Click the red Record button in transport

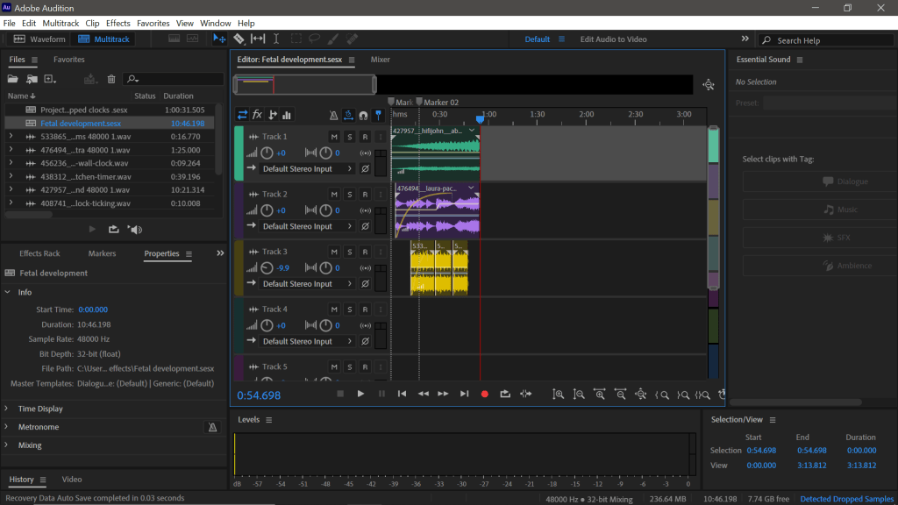pyautogui.click(x=484, y=395)
